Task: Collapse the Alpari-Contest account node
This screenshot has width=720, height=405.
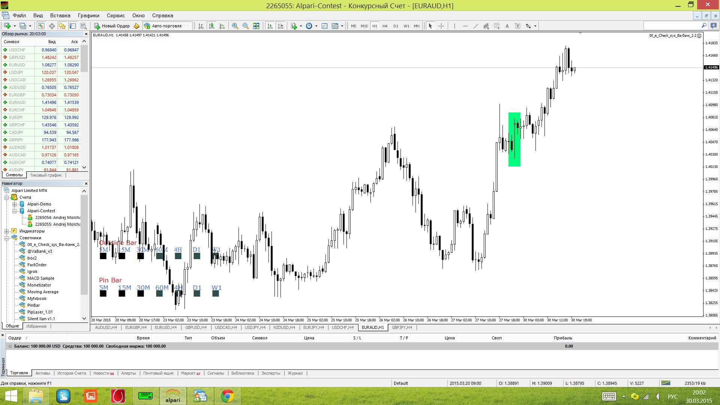Action: (14, 211)
